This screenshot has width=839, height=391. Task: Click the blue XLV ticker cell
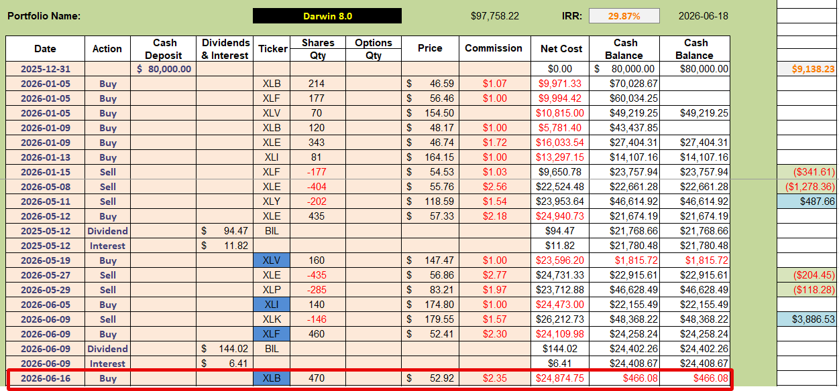[273, 260]
